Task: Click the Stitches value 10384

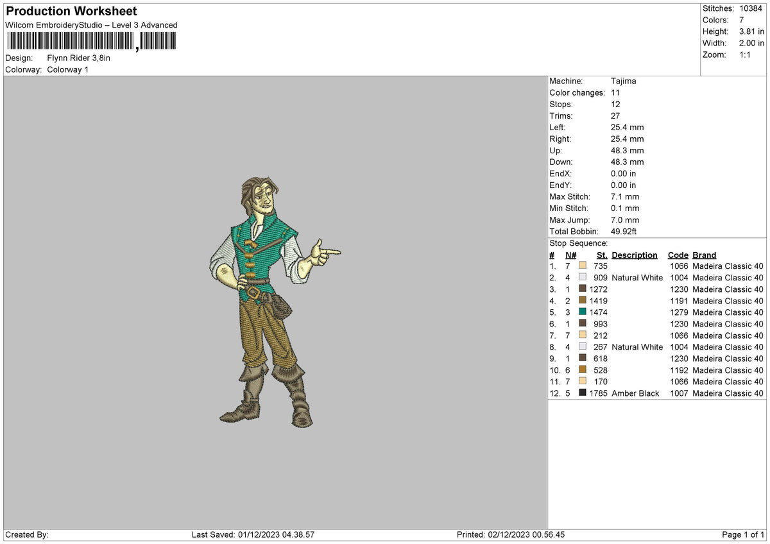Action: click(x=752, y=8)
